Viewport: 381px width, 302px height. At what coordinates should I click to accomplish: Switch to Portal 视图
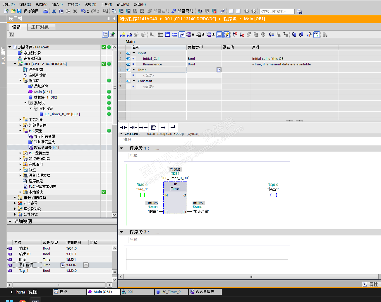24,292
